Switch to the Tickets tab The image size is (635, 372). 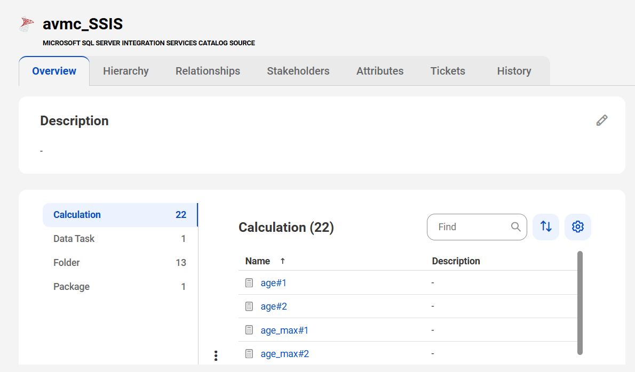pos(448,71)
